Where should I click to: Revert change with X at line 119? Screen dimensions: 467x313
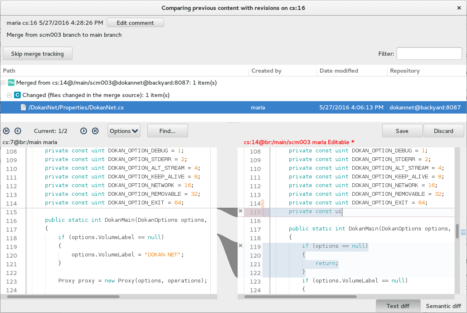[241, 246]
